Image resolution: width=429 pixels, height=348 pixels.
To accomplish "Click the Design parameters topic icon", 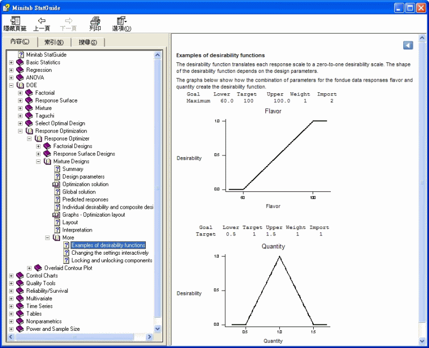I will (57, 176).
